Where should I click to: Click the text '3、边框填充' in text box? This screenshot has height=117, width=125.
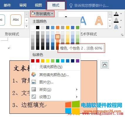28,105
